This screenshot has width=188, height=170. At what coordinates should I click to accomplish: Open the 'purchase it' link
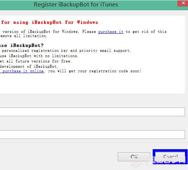(x=111, y=31)
